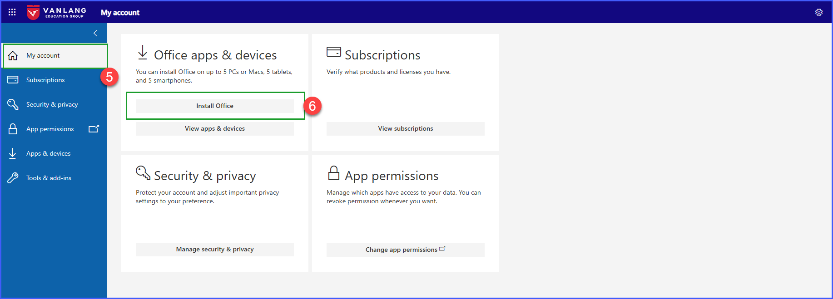Go to Security & privacy in the sidebar

(54, 104)
